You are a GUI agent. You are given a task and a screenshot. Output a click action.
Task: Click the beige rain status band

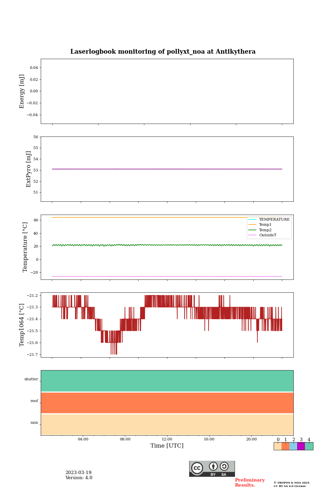(167, 424)
